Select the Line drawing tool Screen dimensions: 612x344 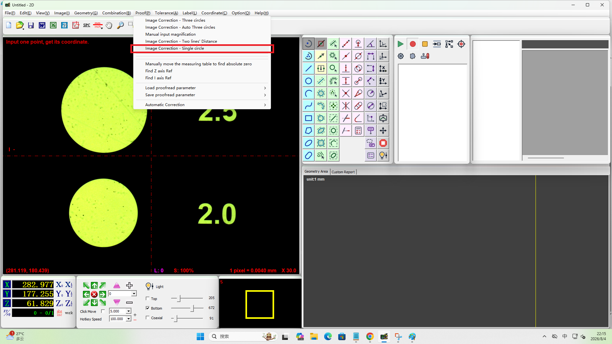[x=308, y=68]
